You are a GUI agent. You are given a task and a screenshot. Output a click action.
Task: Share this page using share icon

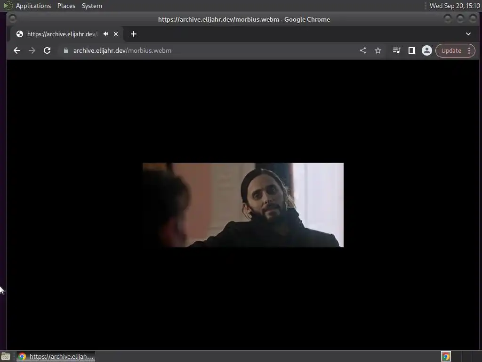[363, 50]
